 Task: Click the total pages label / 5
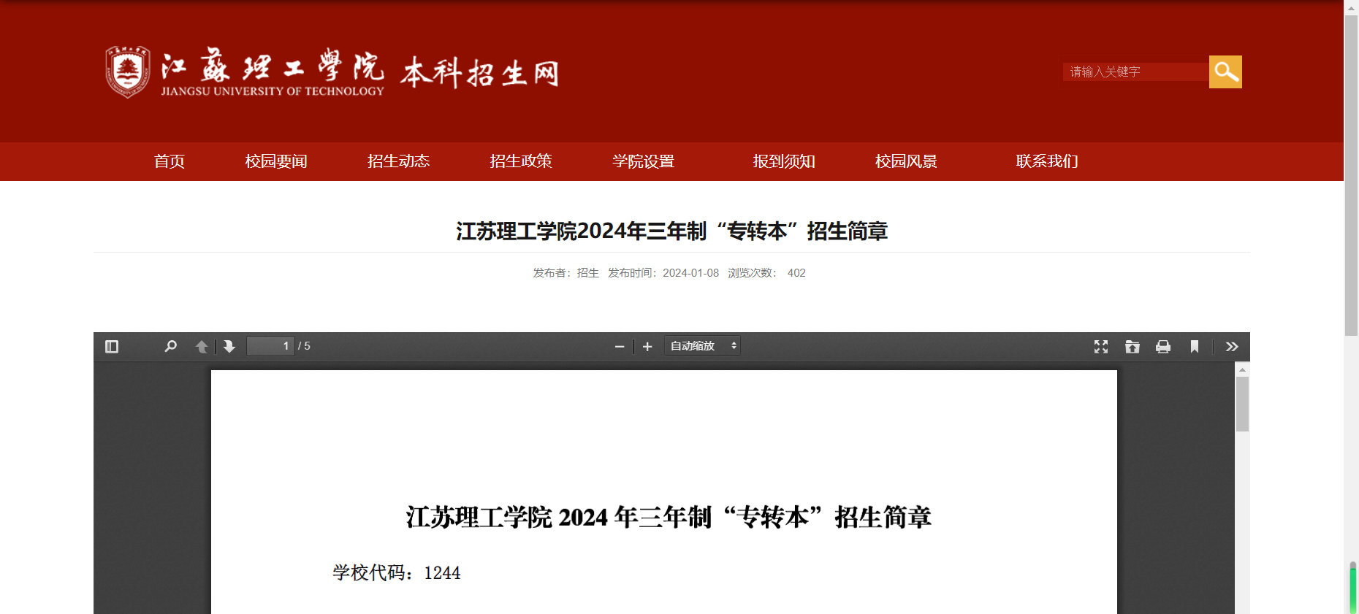[305, 346]
